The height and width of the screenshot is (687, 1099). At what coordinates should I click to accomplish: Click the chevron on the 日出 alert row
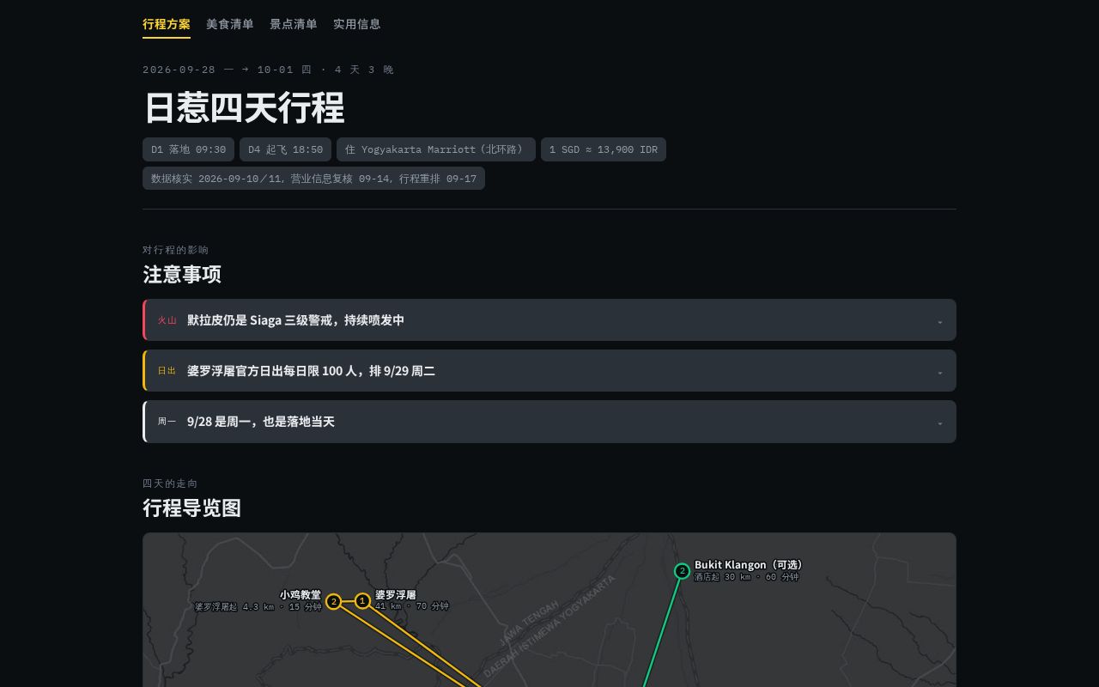tap(940, 372)
